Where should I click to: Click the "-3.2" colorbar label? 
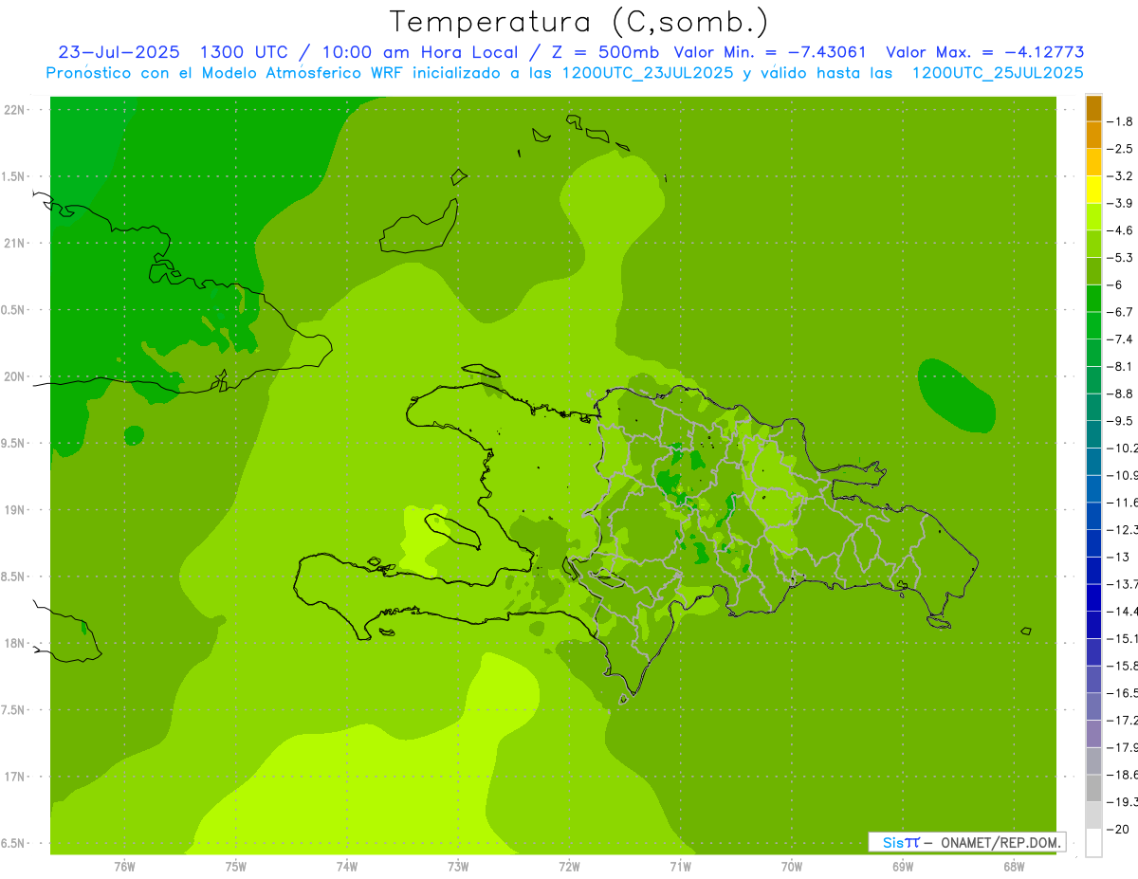(x=1121, y=176)
